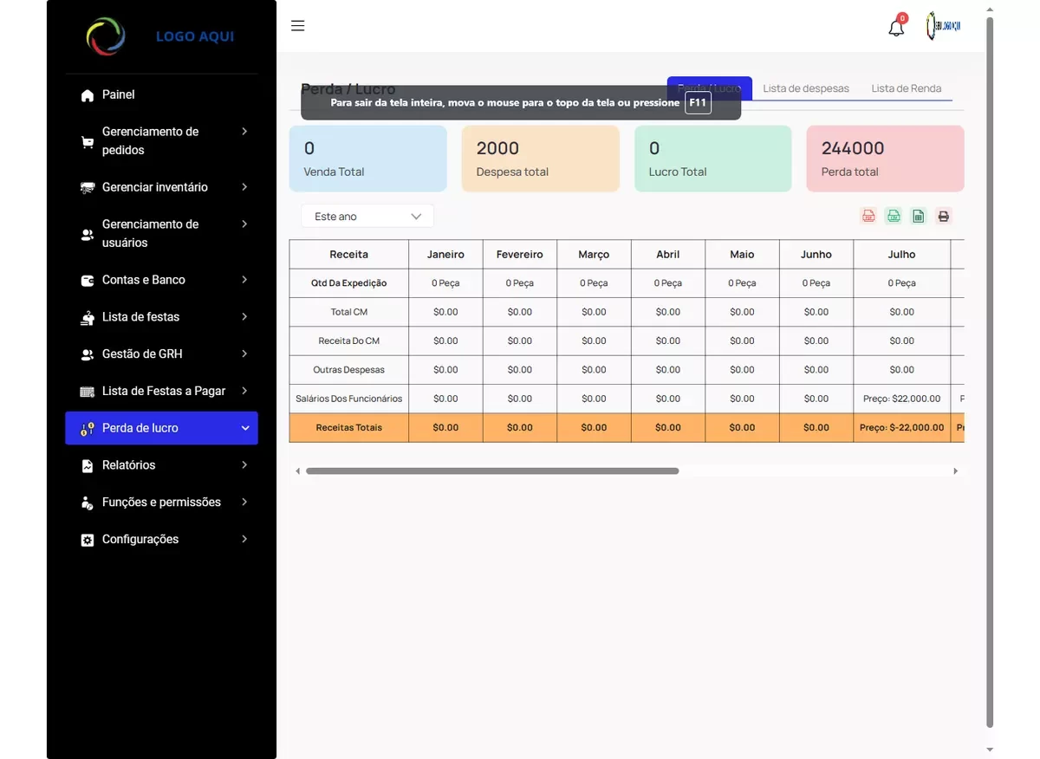Open the 'Este ano' period dropdown
Image resolution: width=1040 pixels, height=759 pixels.
367,217
